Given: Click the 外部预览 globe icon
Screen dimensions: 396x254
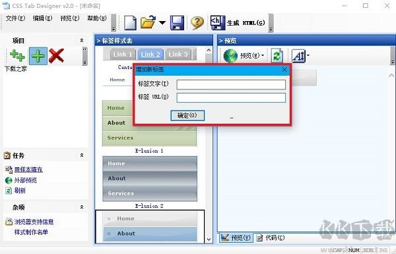Looking at the screenshot, I should (9, 180).
